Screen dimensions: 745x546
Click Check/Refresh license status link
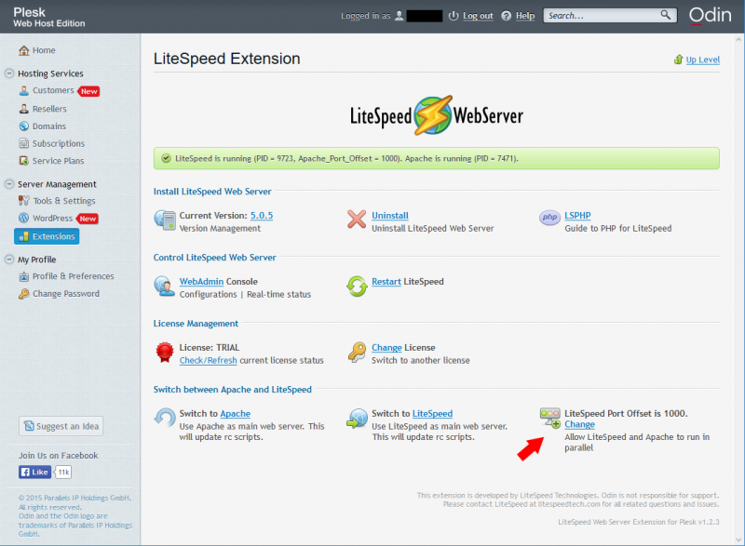click(x=208, y=360)
